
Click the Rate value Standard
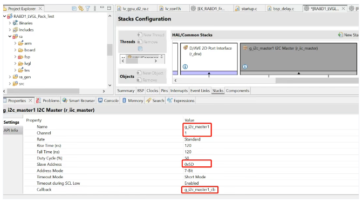[x=193, y=139]
